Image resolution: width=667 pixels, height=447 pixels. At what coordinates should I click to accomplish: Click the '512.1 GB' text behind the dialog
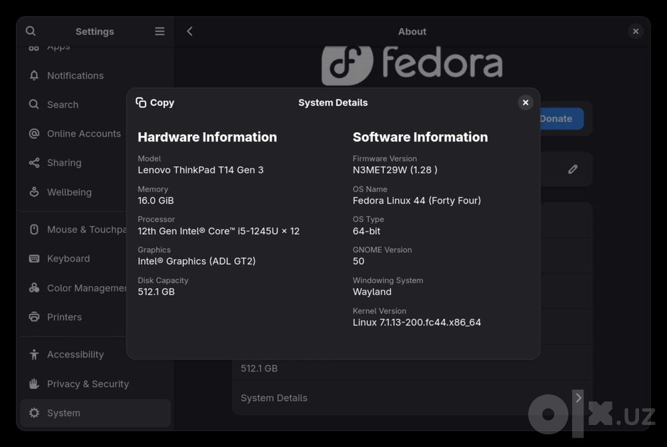point(259,368)
